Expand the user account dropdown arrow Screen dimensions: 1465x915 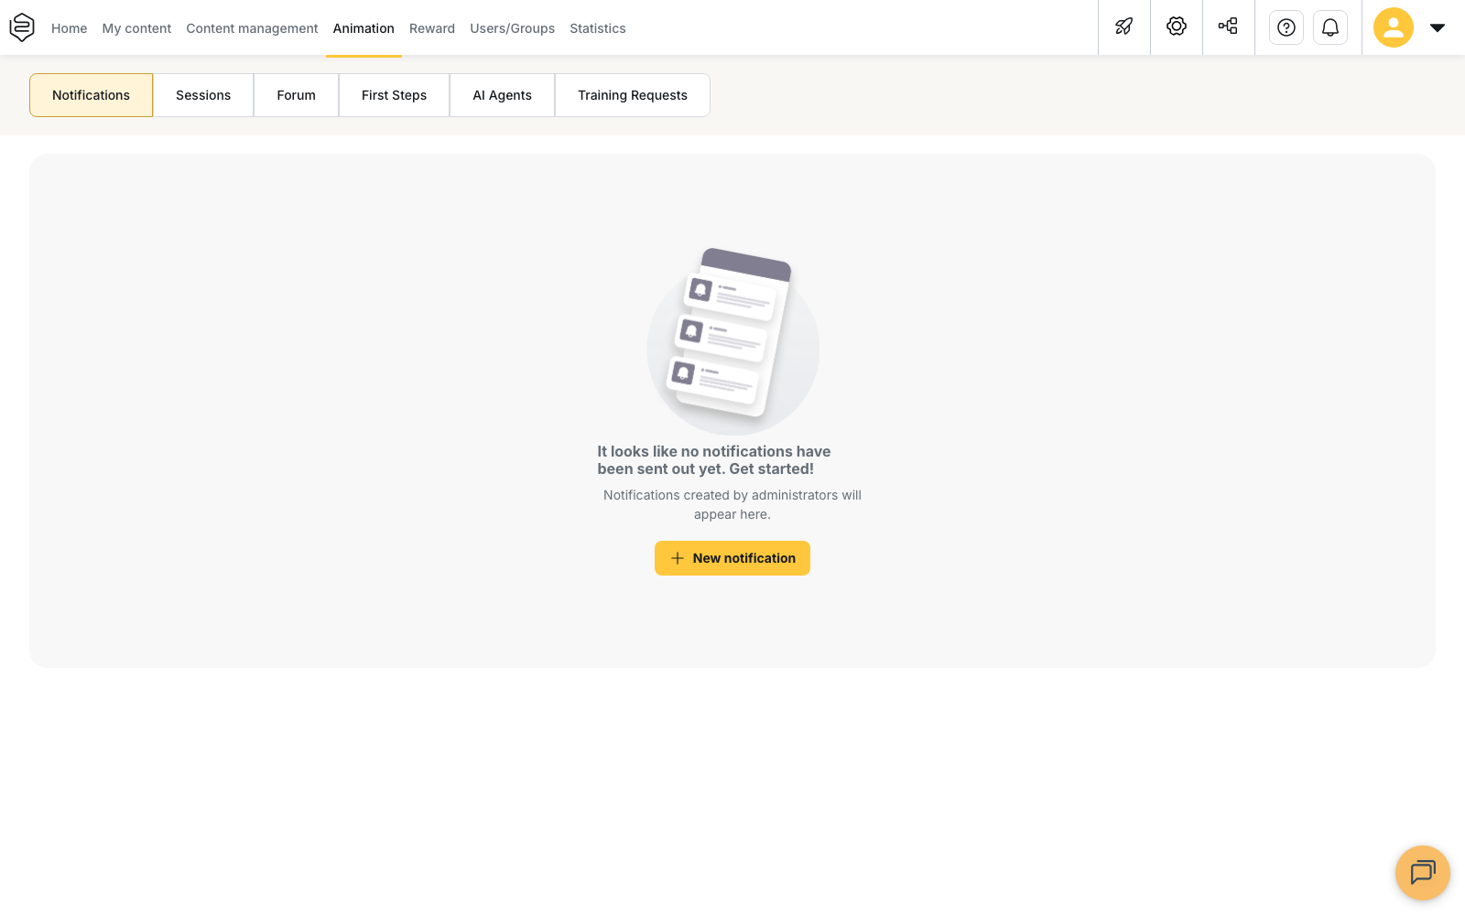pos(1438,27)
